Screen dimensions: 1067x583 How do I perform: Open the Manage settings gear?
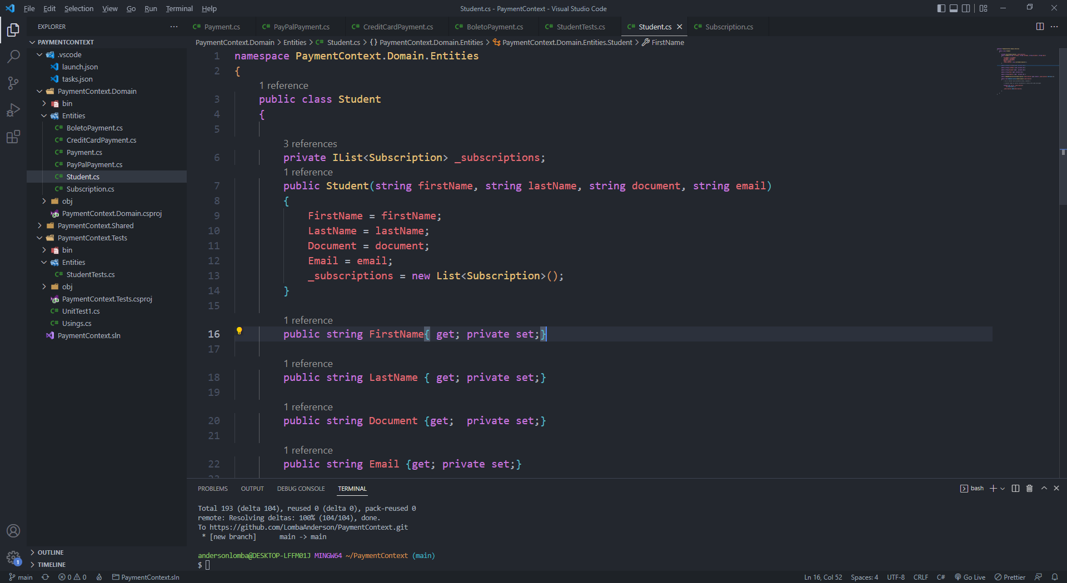point(13,558)
